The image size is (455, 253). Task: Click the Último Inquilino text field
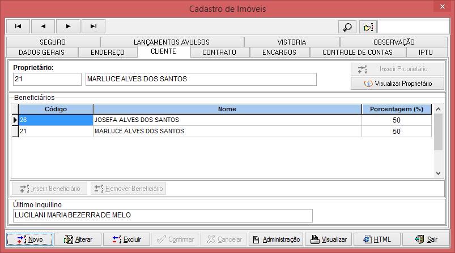[162, 216]
